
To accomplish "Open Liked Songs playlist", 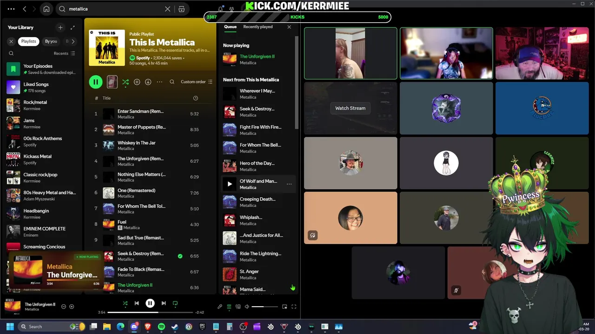I will coord(42,87).
